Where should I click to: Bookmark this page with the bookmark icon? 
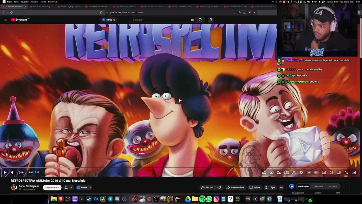click(101, 12)
